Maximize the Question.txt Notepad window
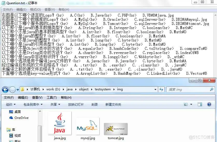 [x=202, y=2]
